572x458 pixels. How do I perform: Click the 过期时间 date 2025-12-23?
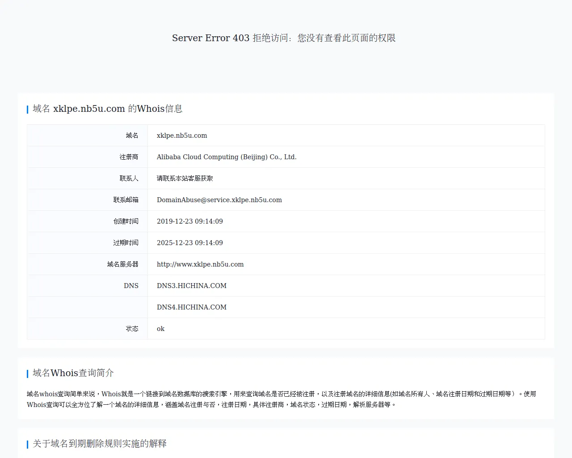[x=189, y=242]
